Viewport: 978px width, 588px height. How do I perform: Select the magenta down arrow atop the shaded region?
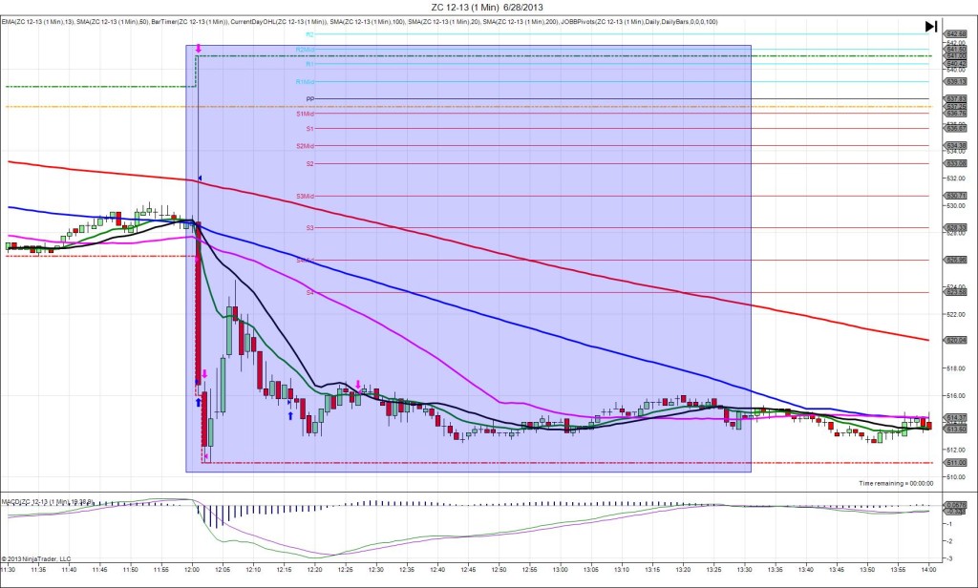pos(198,48)
